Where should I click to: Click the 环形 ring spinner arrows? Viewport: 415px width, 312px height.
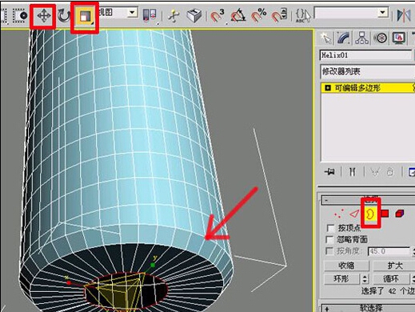(365, 279)
